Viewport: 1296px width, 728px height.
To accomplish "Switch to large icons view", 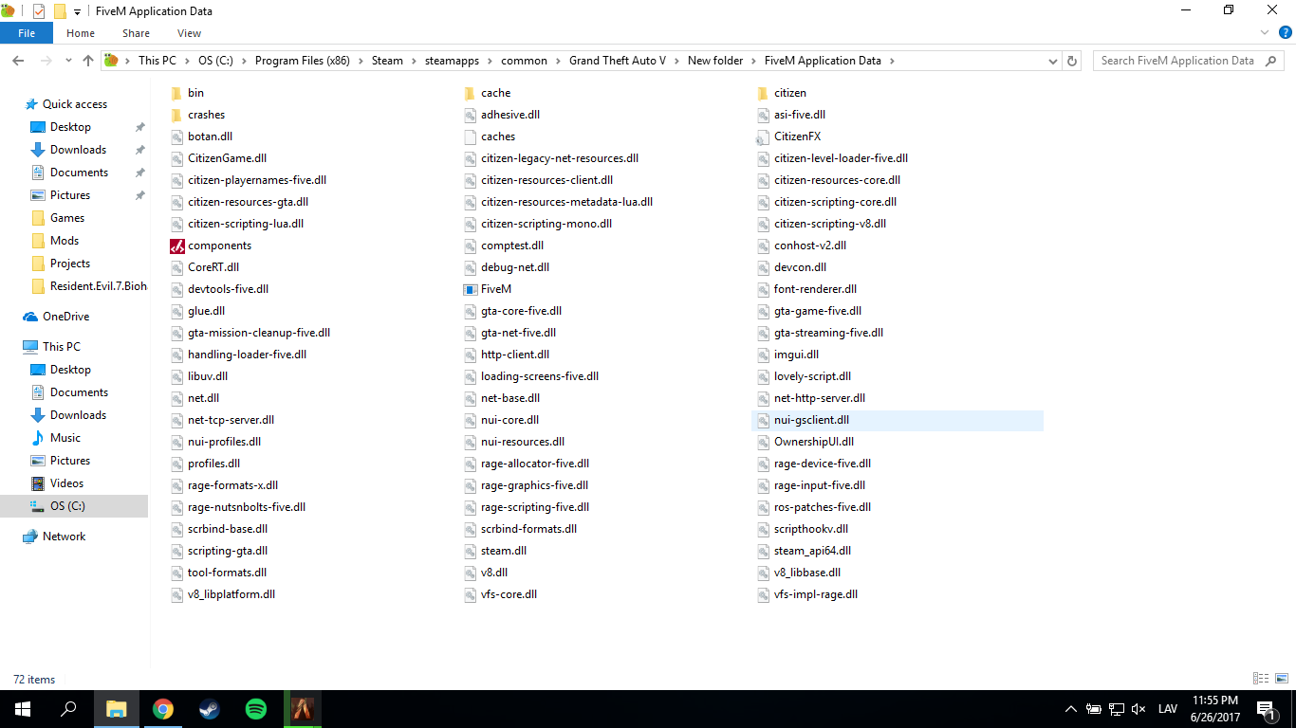I will 1282,679.
